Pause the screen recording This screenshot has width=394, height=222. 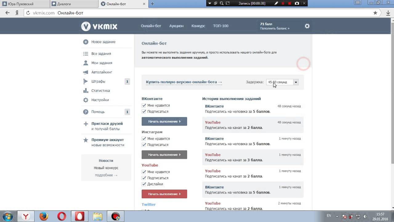click(x=283, y=3)
